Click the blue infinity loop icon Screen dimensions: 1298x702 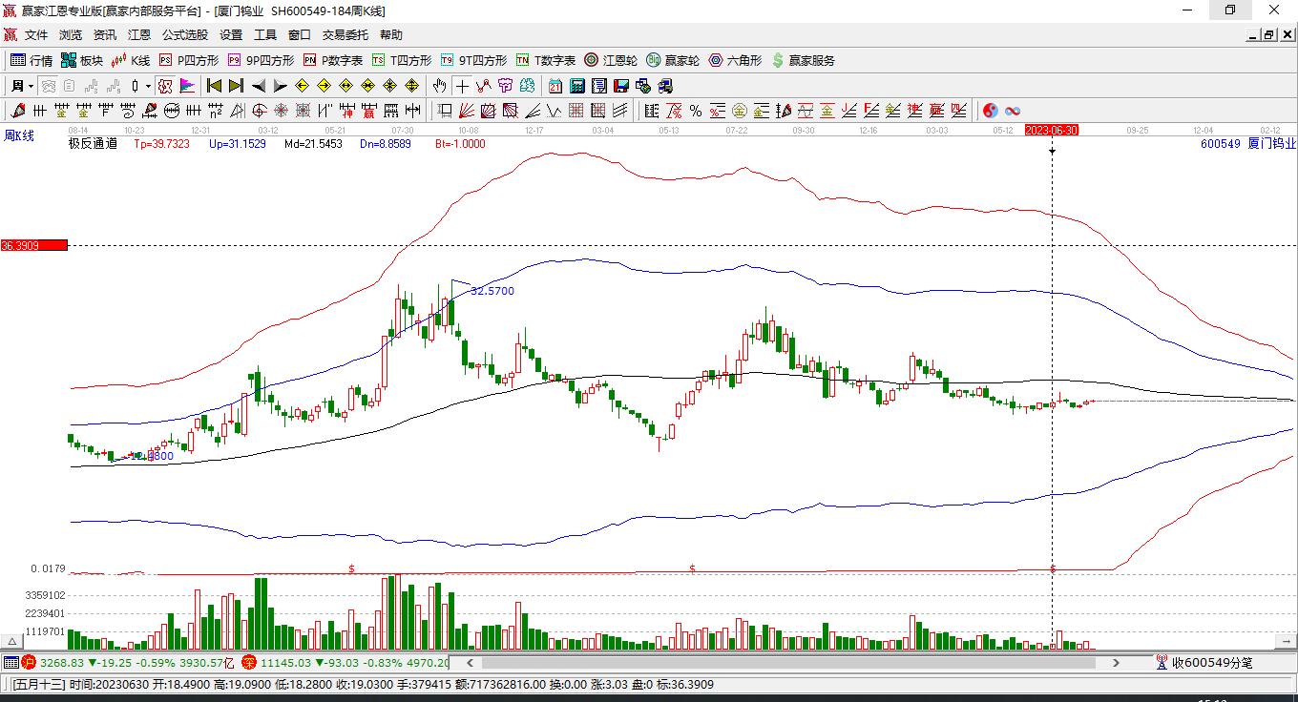[1013, 111]
